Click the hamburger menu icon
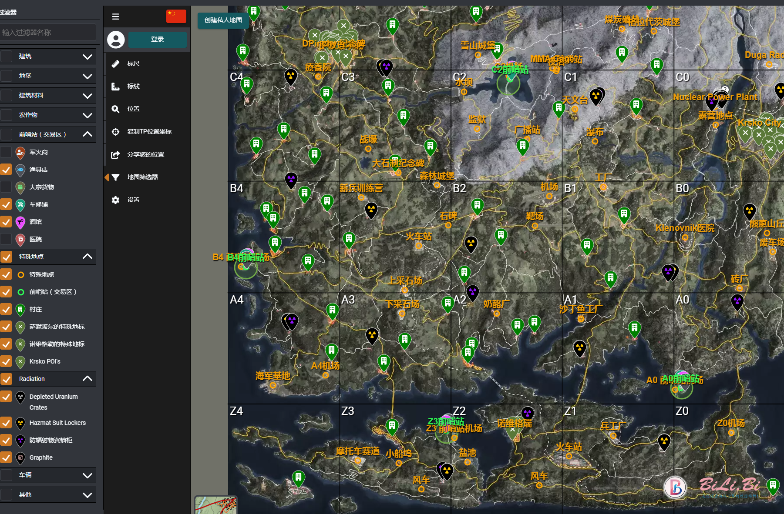 pyautogui.click(x=115, y=17)
